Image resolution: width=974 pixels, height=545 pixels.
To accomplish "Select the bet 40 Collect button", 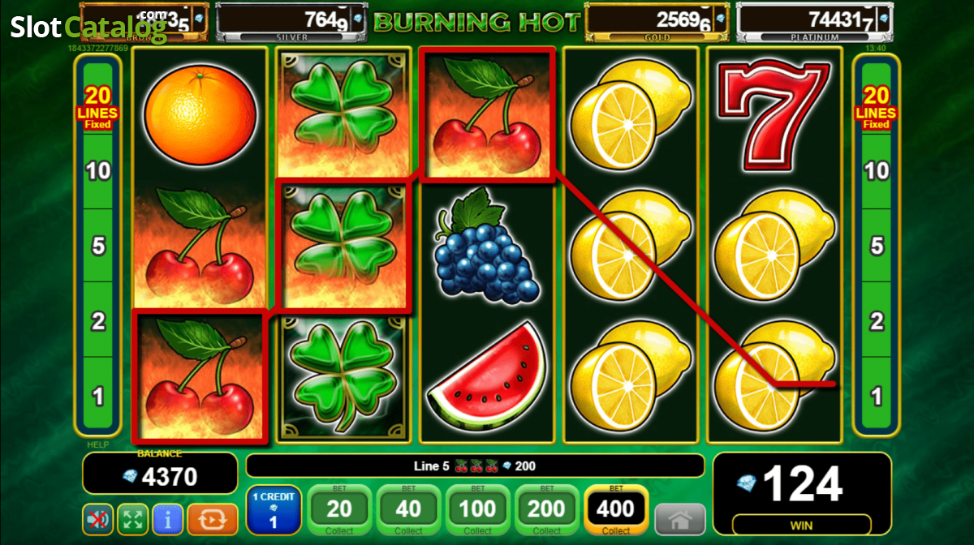I will click(x=409, y=510).
